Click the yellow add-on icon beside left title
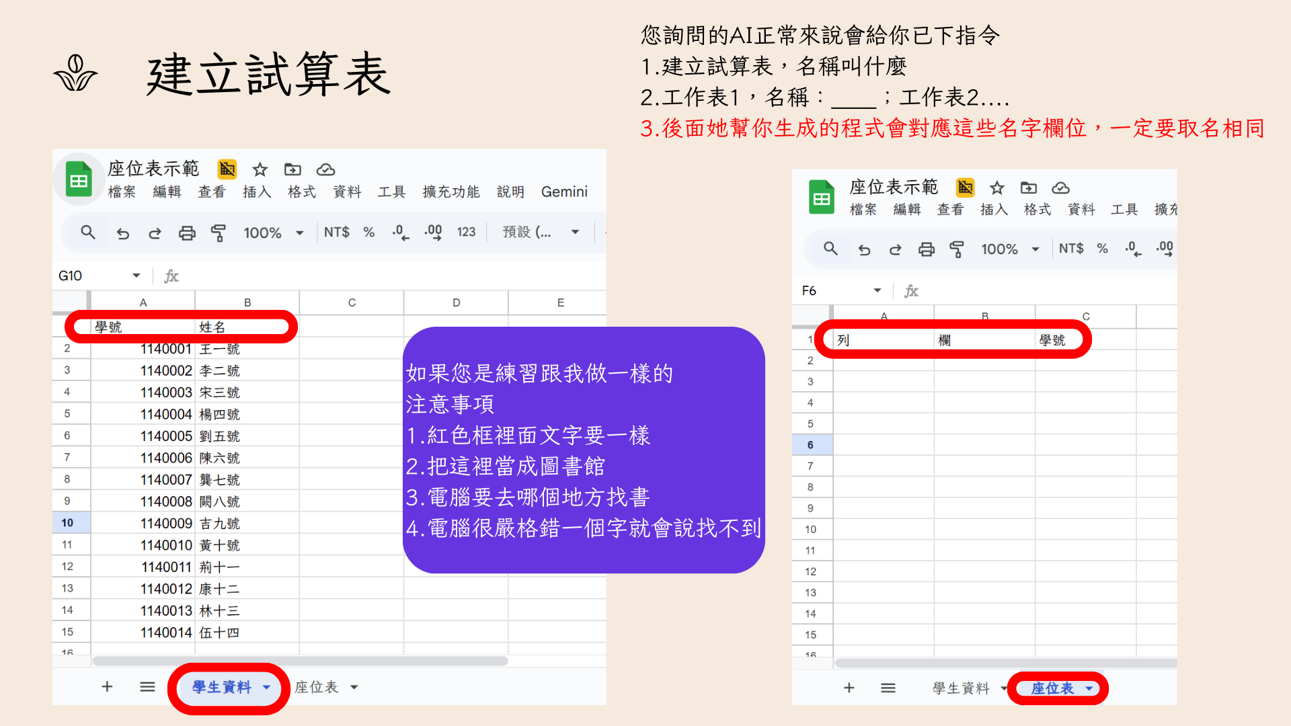1291x726 pixels. tap(227, 169)
